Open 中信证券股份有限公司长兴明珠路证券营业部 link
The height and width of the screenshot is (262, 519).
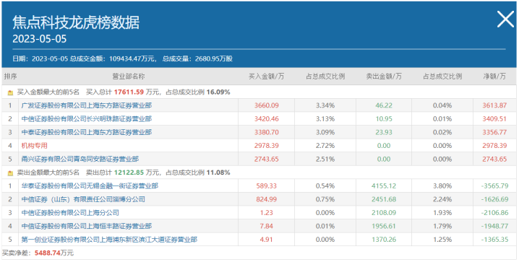[x=87, y=119]
